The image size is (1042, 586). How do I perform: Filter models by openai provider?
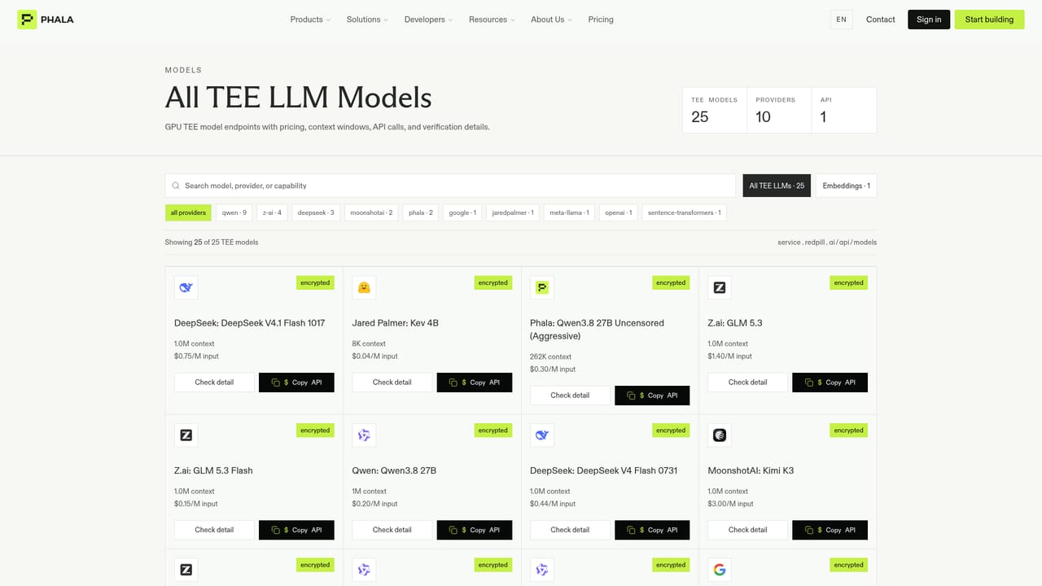tap(619, 213)
